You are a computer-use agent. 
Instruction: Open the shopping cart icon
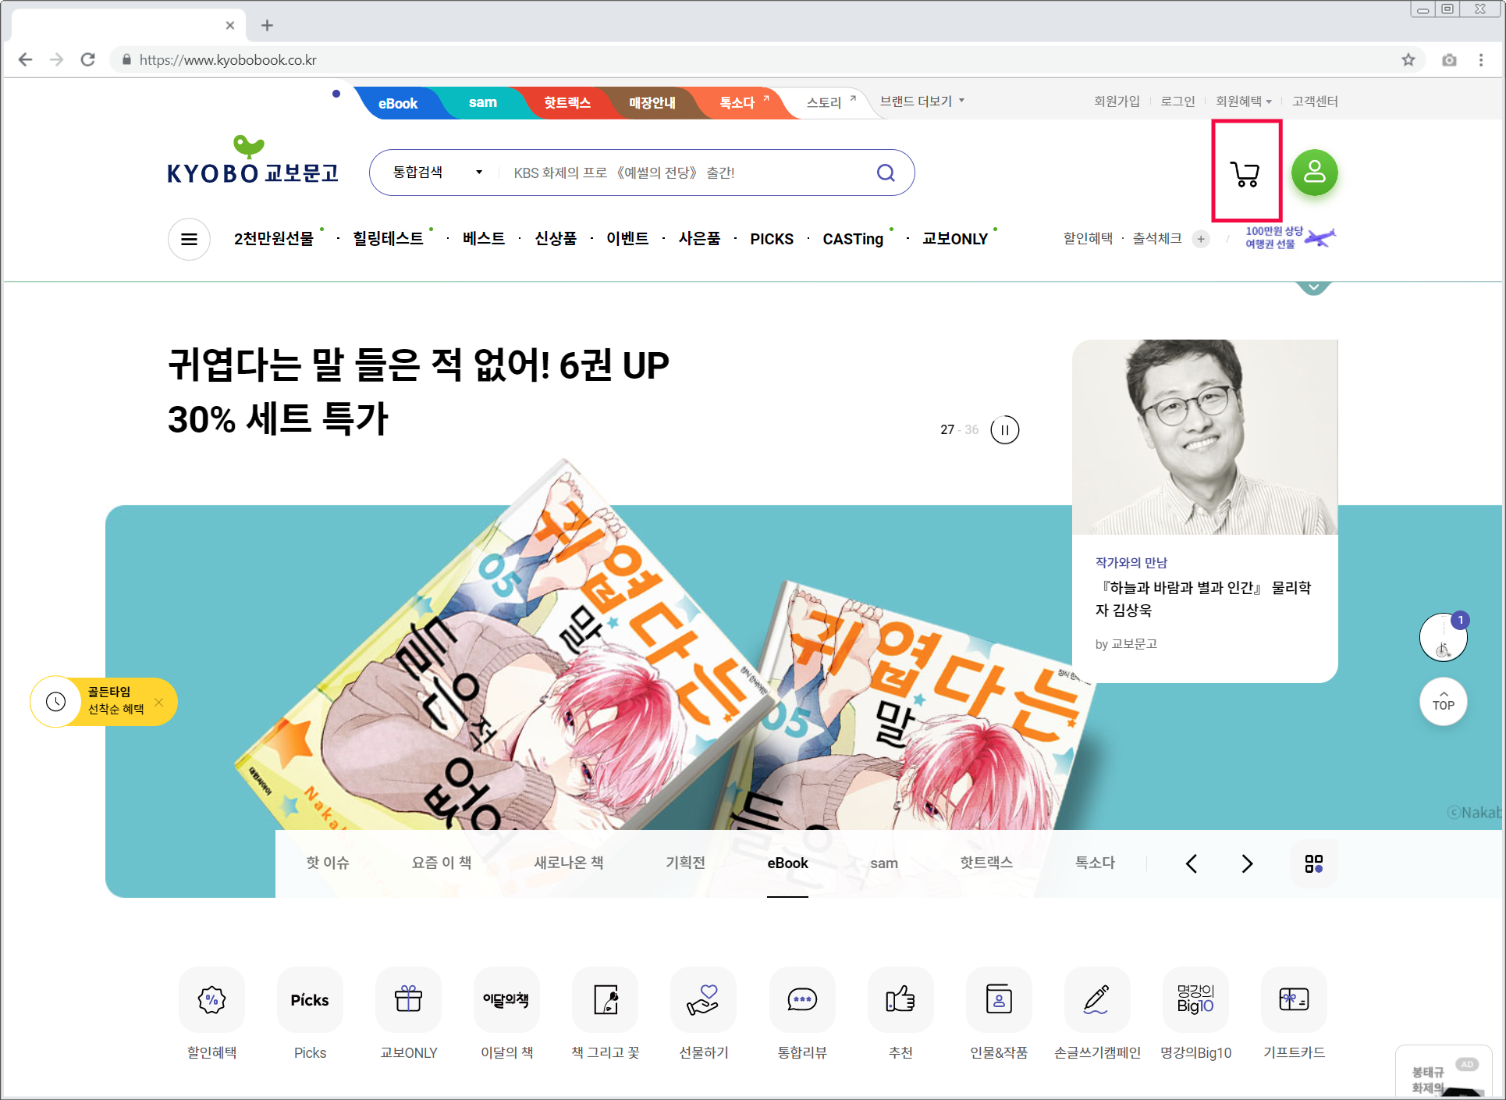tap(1245, 173)
